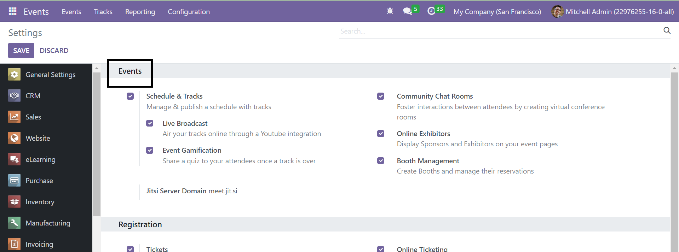This screenshot has height=252, width=679.
Task: Click the search magnifier icon
Action: [x=667, y=31]
